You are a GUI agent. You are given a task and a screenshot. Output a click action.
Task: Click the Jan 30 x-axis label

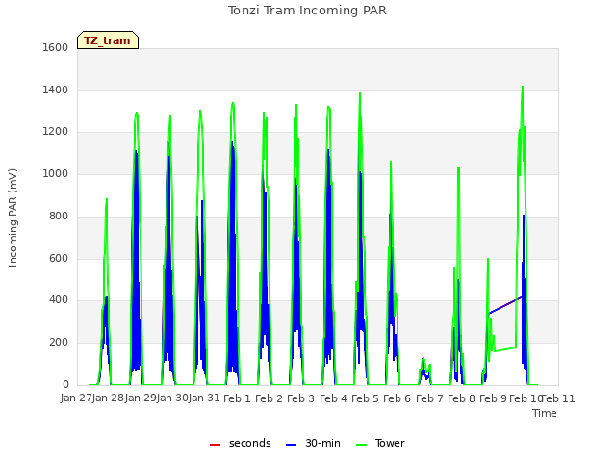172,398
